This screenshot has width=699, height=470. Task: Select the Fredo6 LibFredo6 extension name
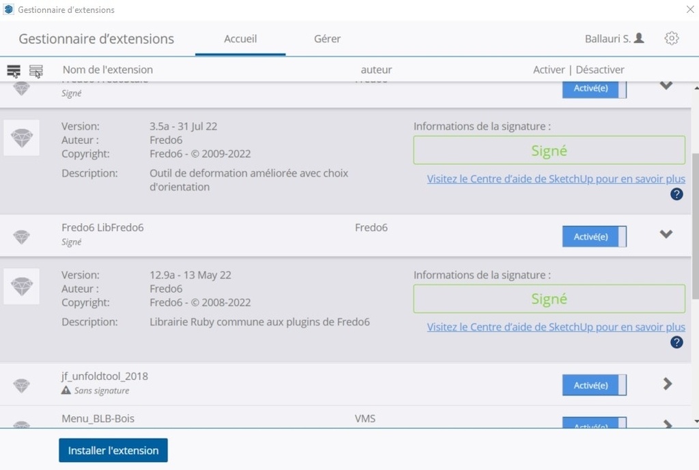102,227
